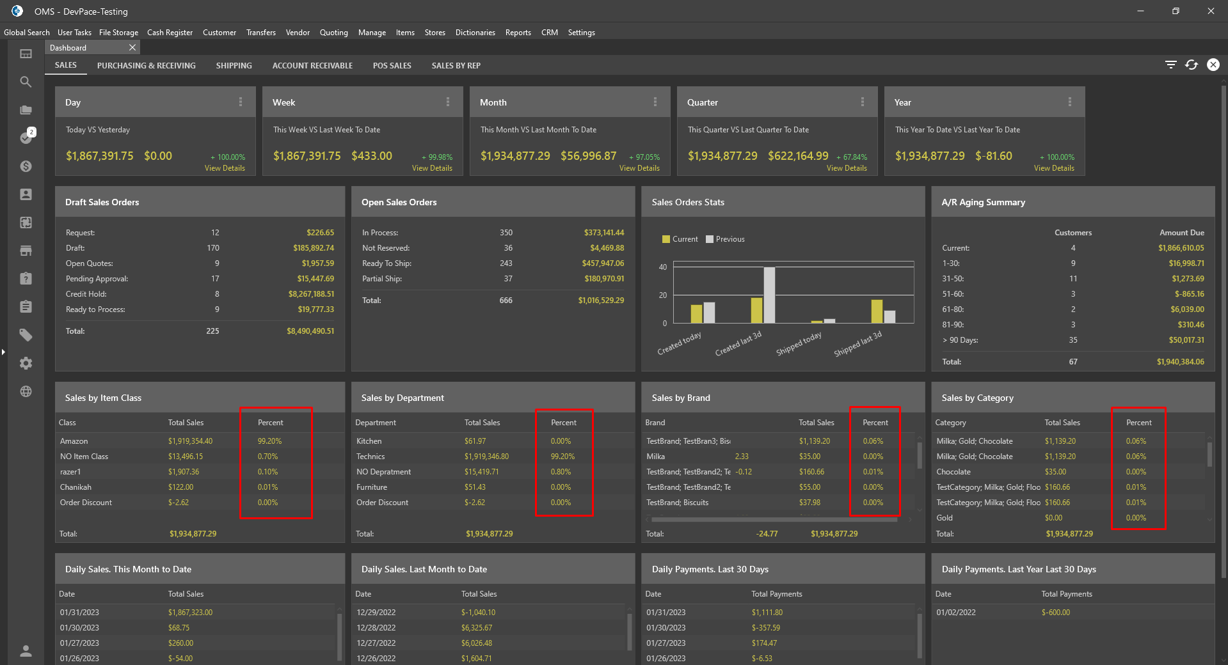Image resolution: width=1228 pixels, height=665 pixels.
Task: Click the dollar sign cash register sidebar icon
Action: tap(26, 166)
